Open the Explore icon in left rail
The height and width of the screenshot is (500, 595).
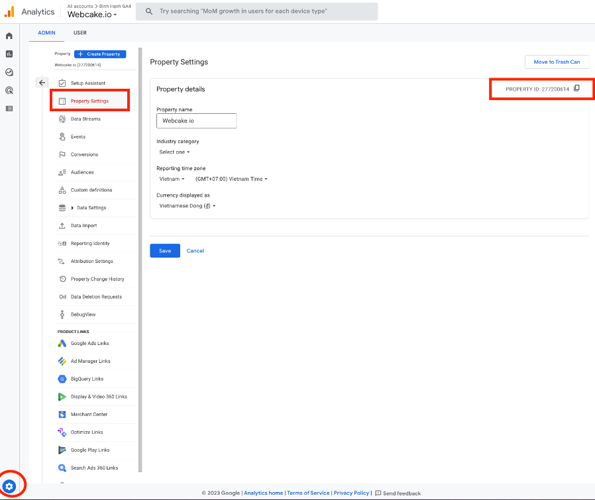pyautogui.click(x=9, y=72)
